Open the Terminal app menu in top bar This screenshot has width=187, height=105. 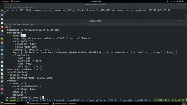[16, 1]
